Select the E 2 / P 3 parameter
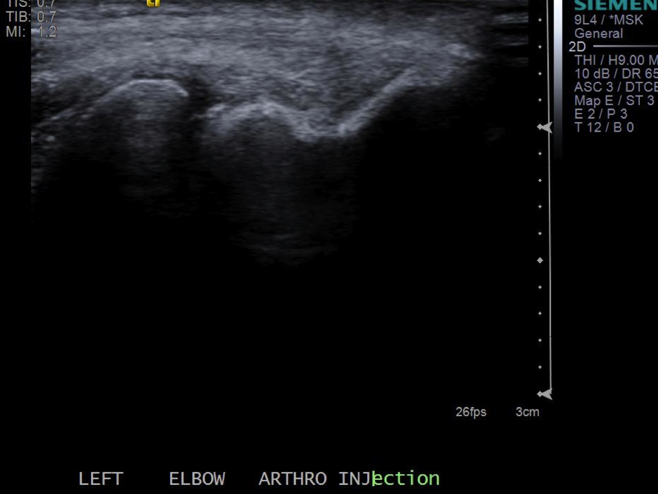Screen dimensions: 658x494 [x=600, y=114]
